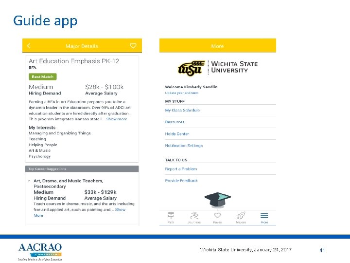
Task: Click the BFA degree label
Action: (33, 68)
